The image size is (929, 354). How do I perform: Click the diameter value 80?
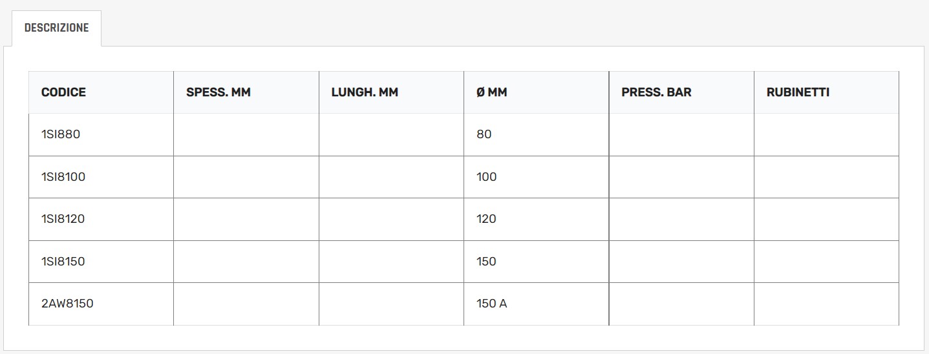tap(484, 134)
